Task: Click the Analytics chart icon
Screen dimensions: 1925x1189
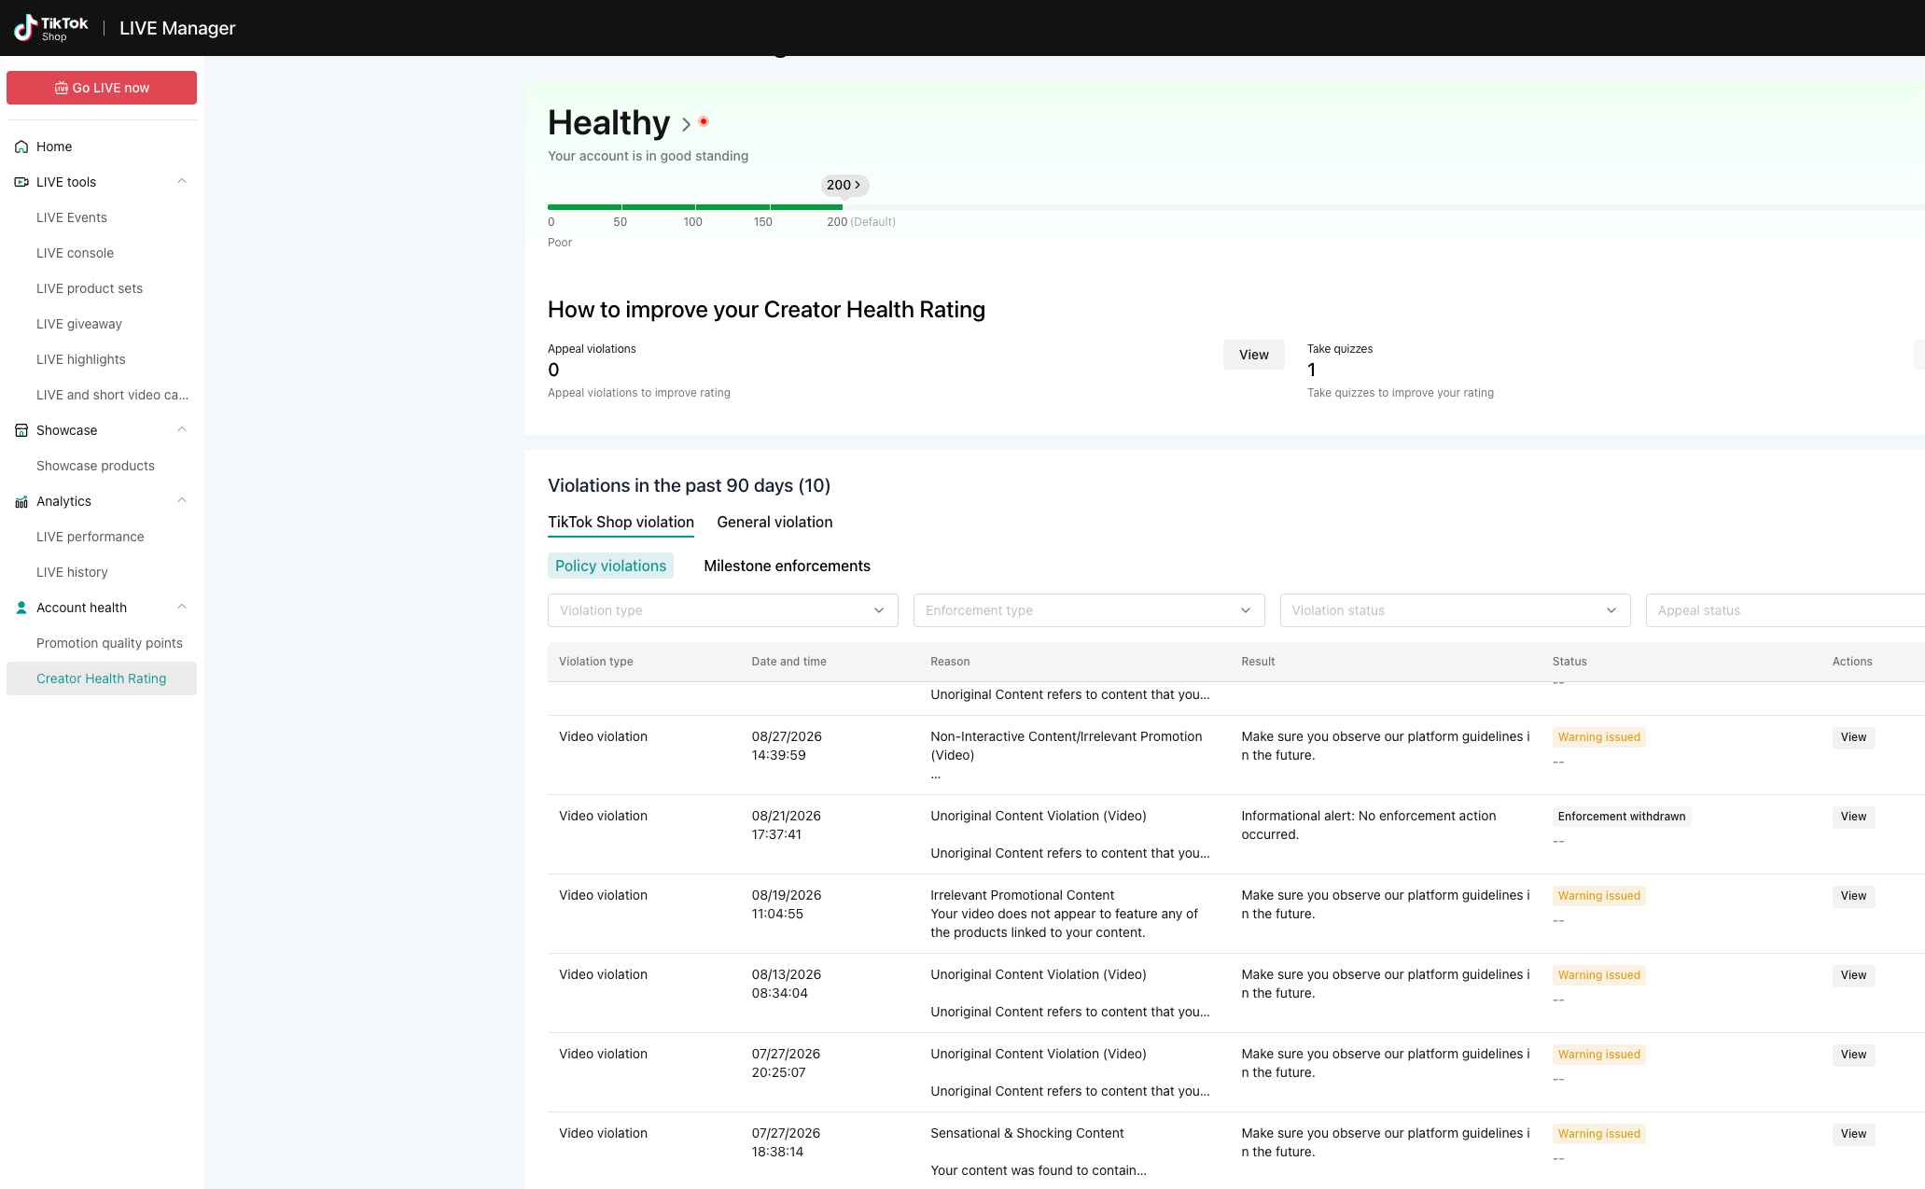Action: pos(21,501)
